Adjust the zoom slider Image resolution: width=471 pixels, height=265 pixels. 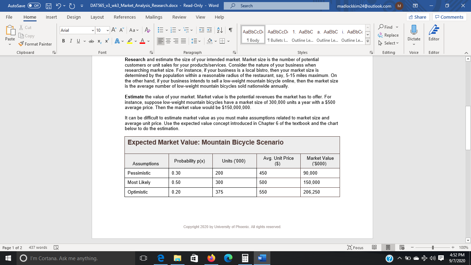432,247
